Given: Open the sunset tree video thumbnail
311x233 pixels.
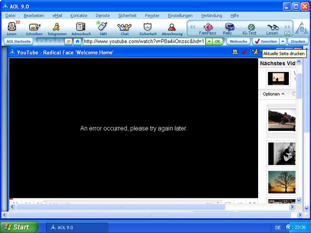Looking at the screenshot, I should pyautogui.click(x=282, y=182).
